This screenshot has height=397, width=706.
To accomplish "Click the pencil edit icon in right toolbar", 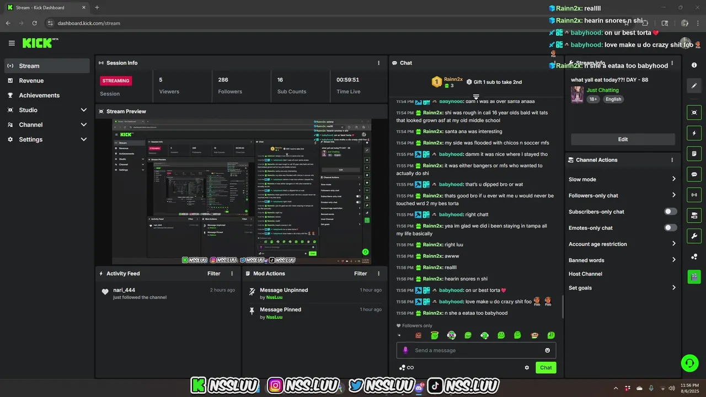I will click(x=694, y=86).
